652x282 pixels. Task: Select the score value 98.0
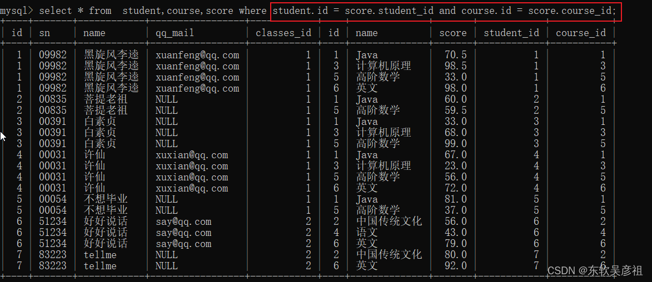tap(456, 88)
